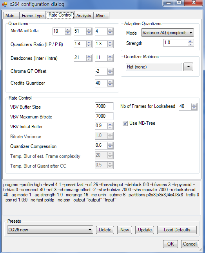Increase Delta quantizer value with up arrow
The width and height of the screenshot is (205, 253).
[x=110, y=30]
